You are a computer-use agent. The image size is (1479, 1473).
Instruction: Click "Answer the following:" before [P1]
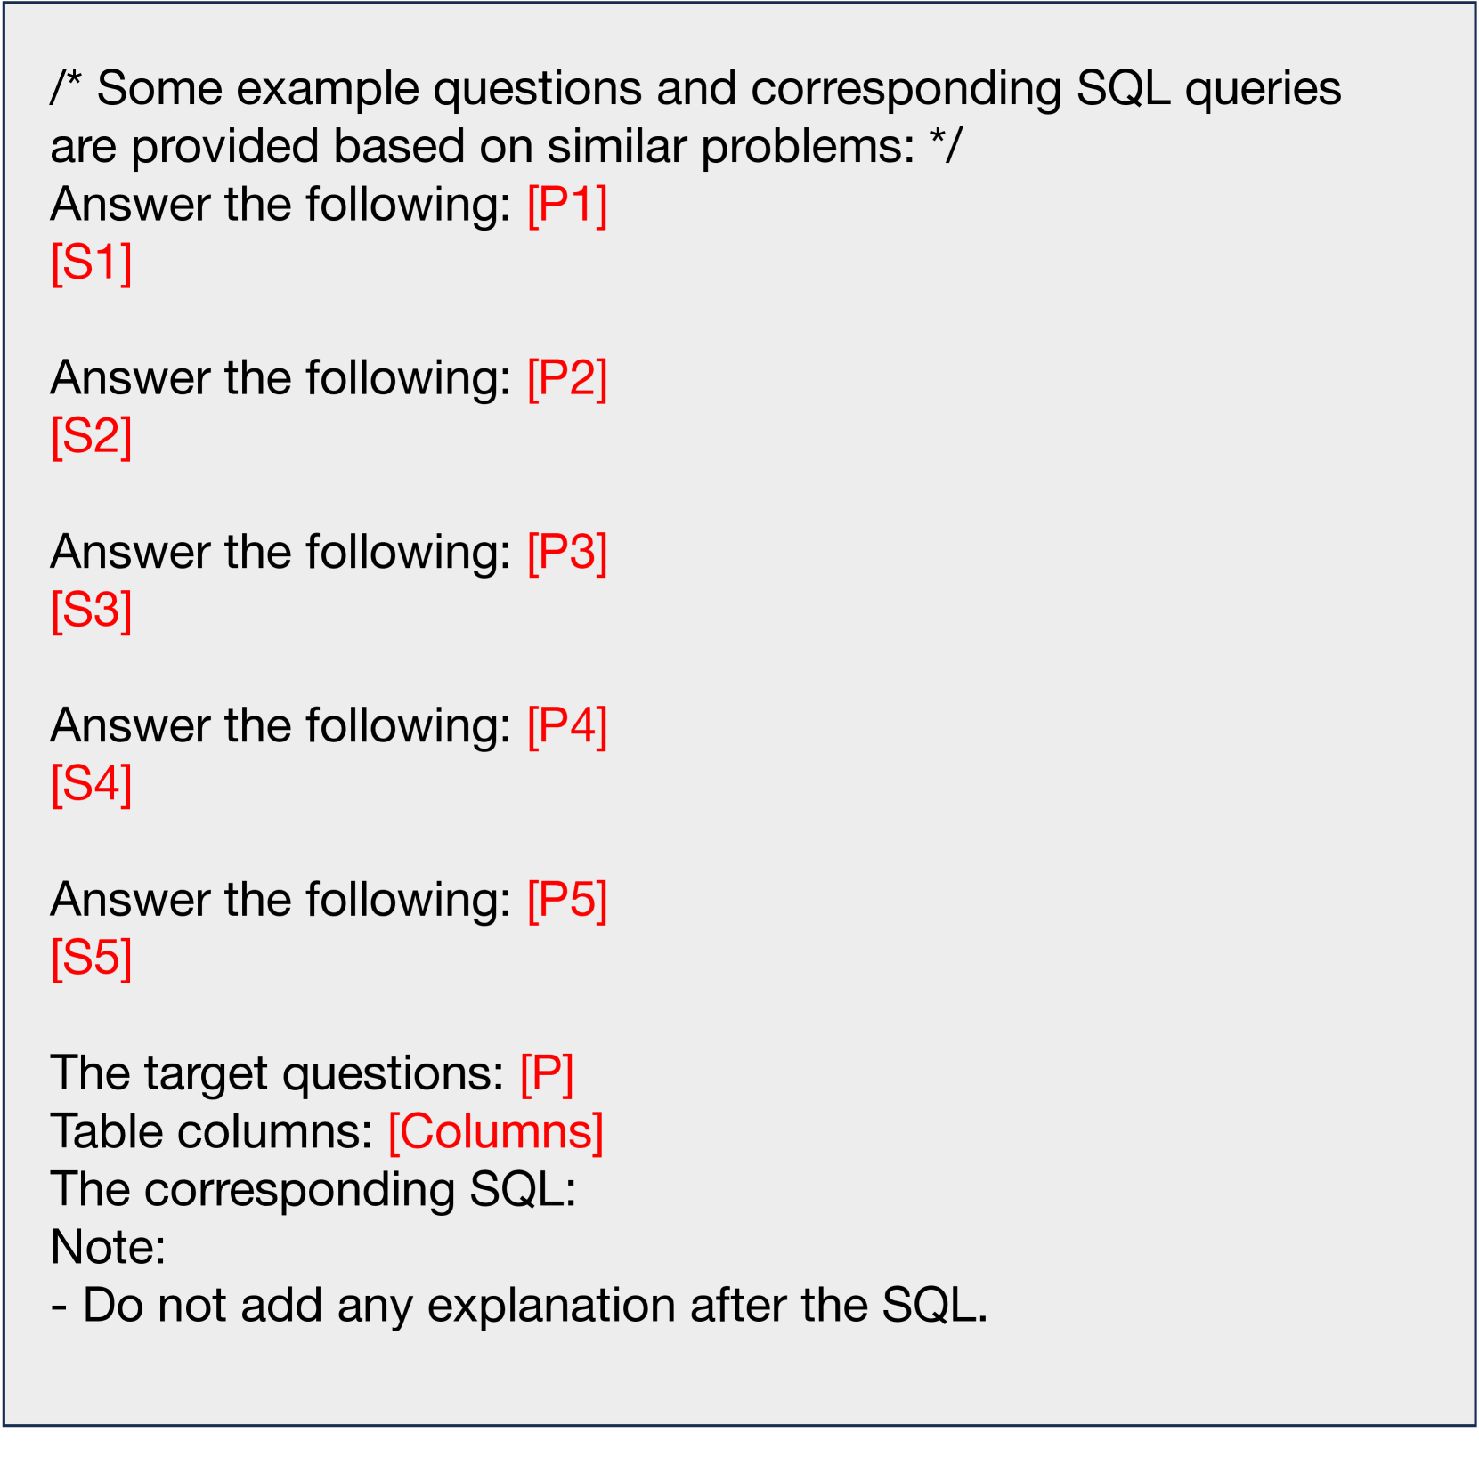click(x=280, y=205)
